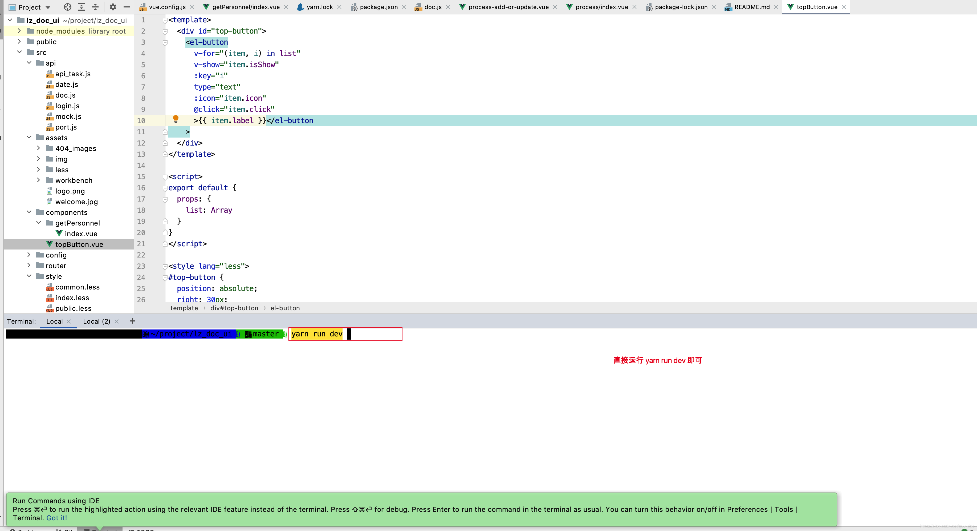This screenshot has height=531, width=977.
Task: Click the breadcrumb el-button element
Action: coord(285,308)
